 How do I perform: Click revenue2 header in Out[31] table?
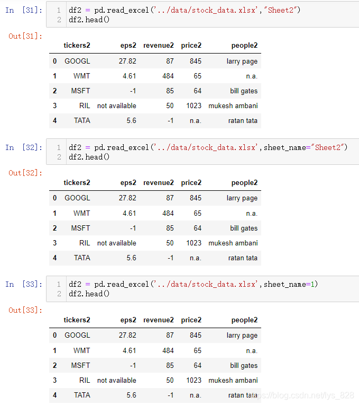tap(159, 46)
